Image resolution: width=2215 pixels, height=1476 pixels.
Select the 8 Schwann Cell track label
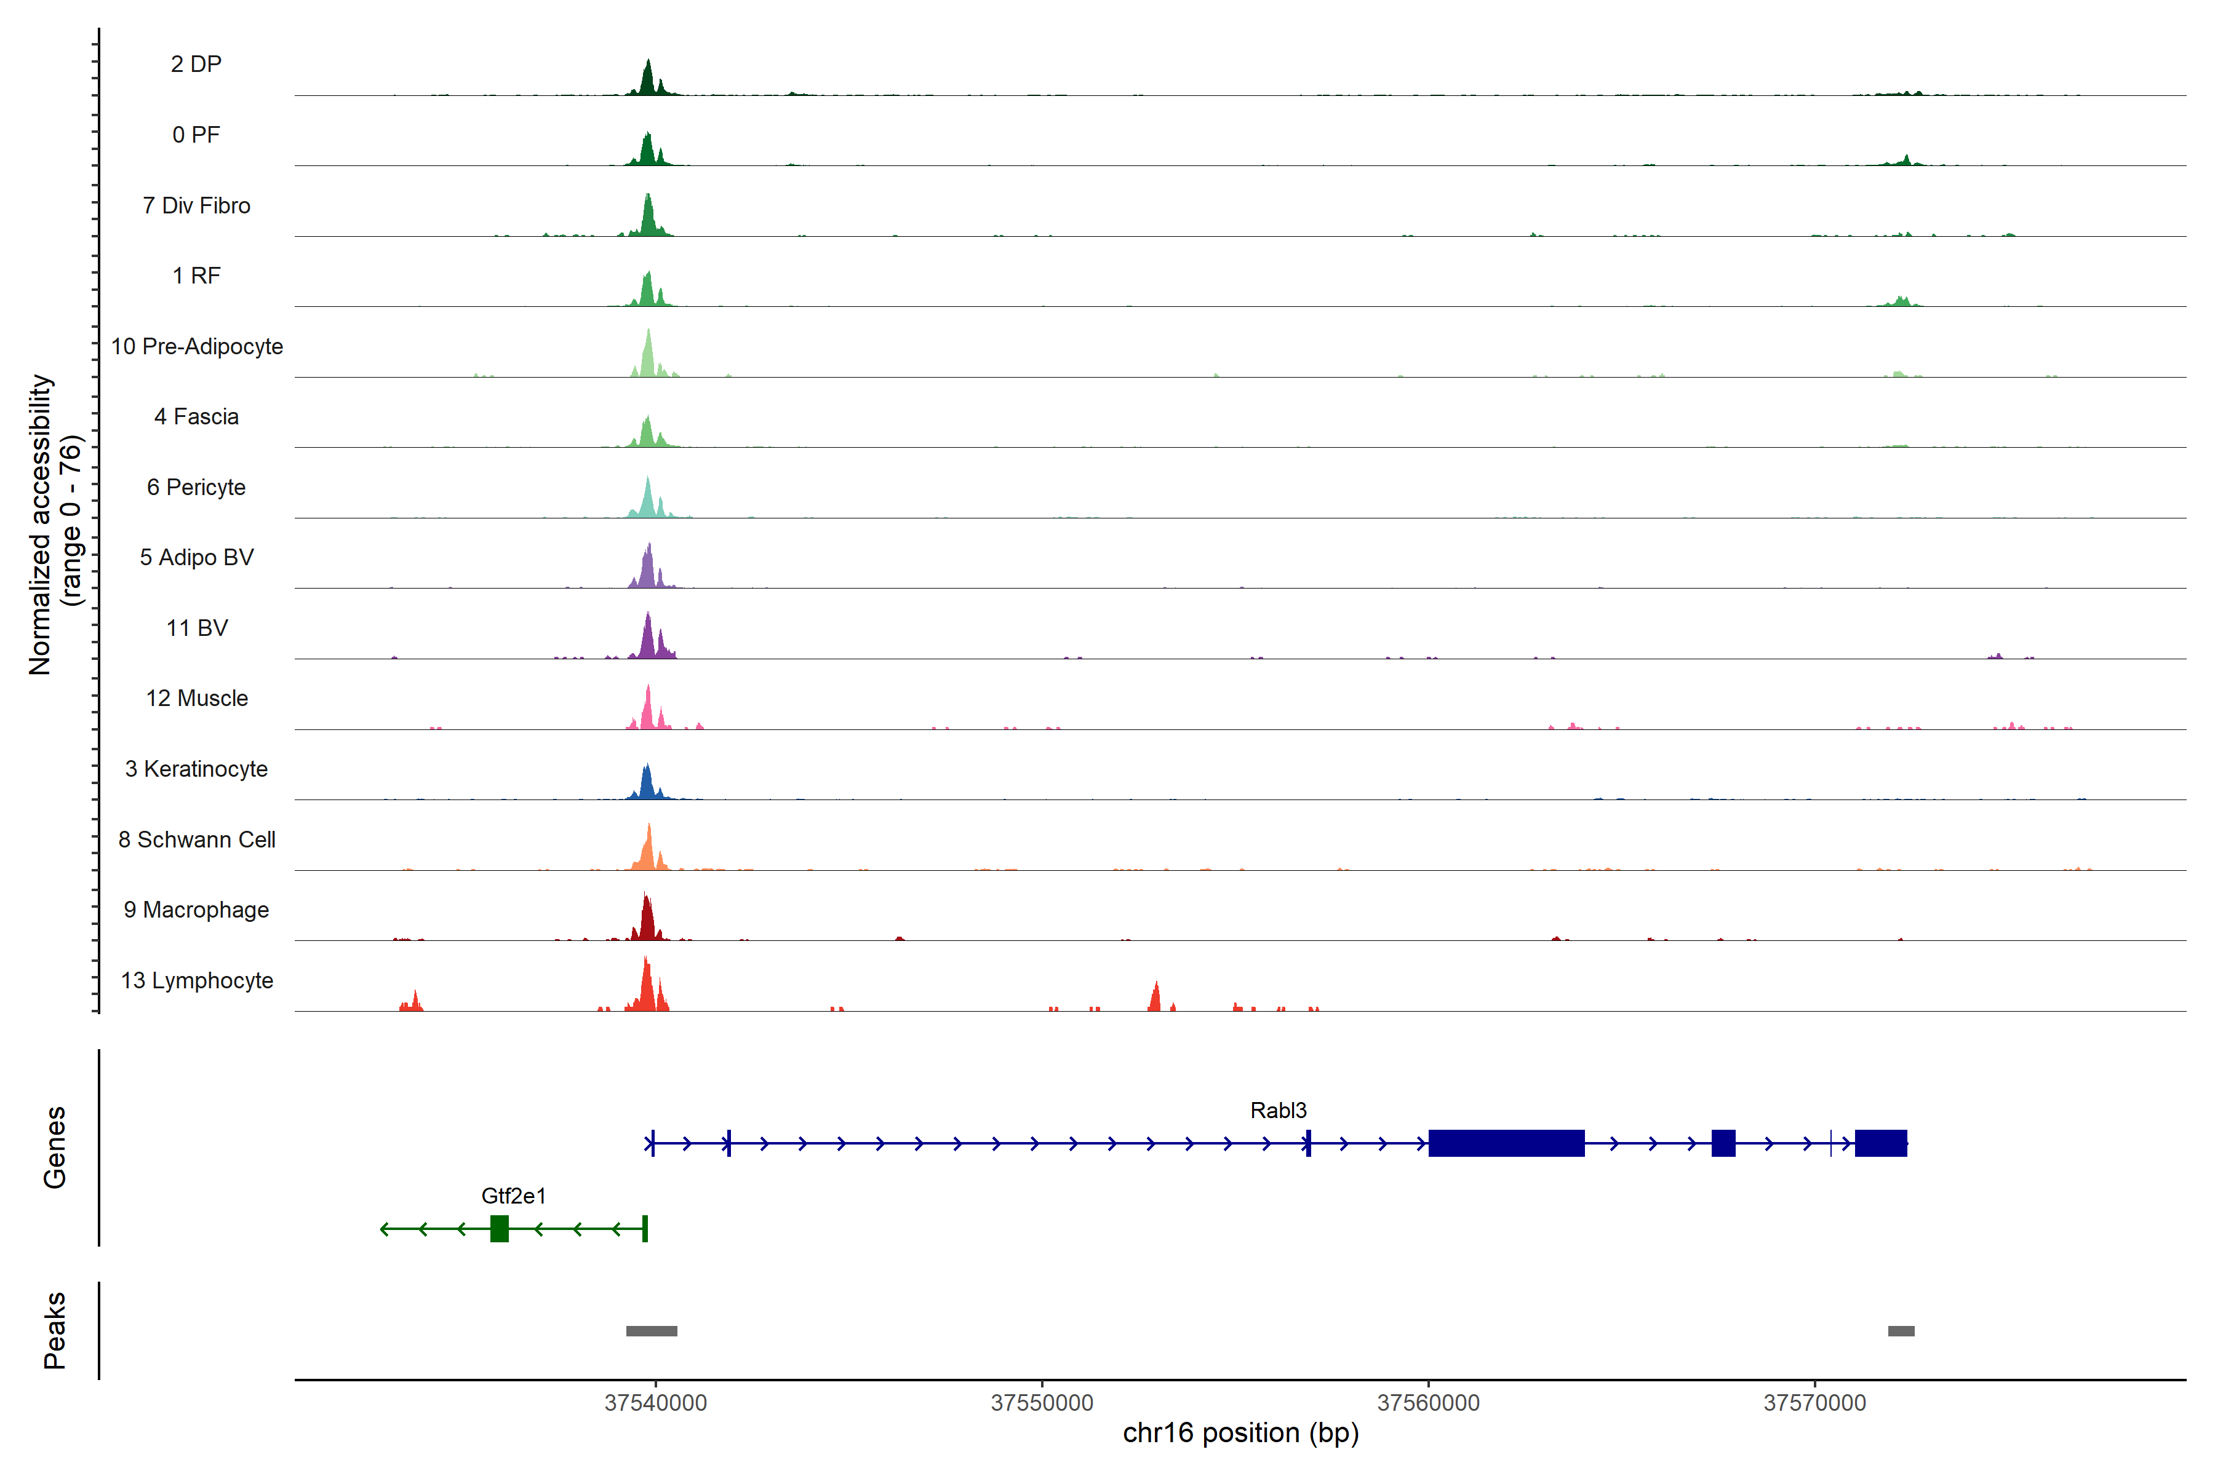click(x=197, y=839)
